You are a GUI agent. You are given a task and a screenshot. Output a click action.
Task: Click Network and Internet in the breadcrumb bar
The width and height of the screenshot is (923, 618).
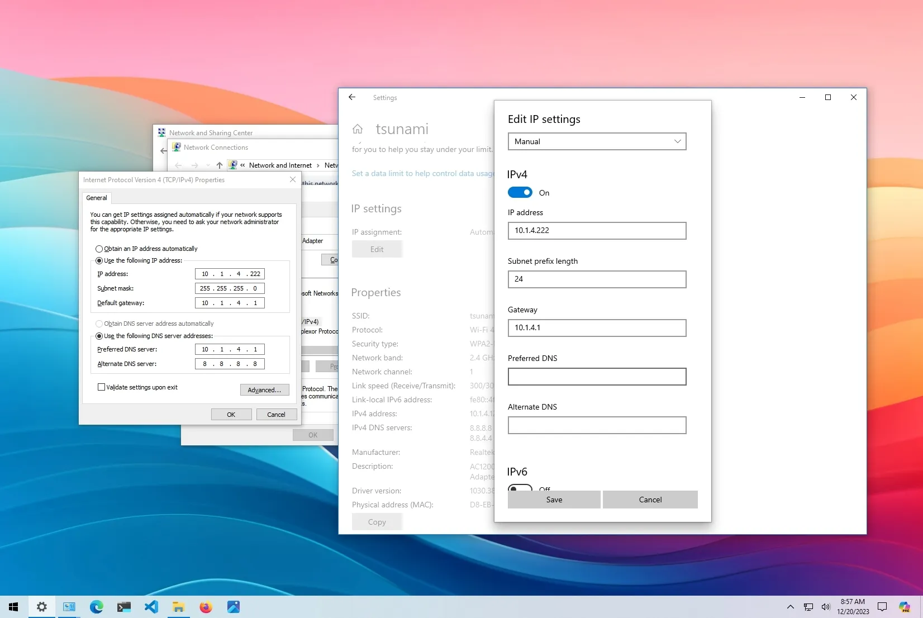click(280, 165)
